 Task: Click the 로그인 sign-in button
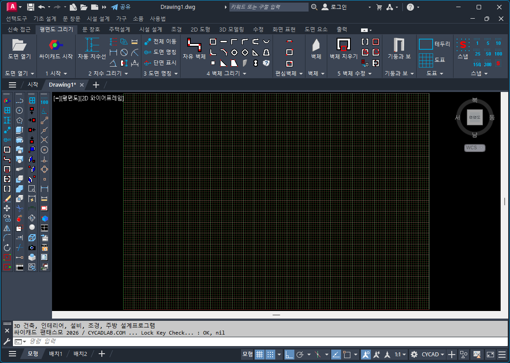338,7
